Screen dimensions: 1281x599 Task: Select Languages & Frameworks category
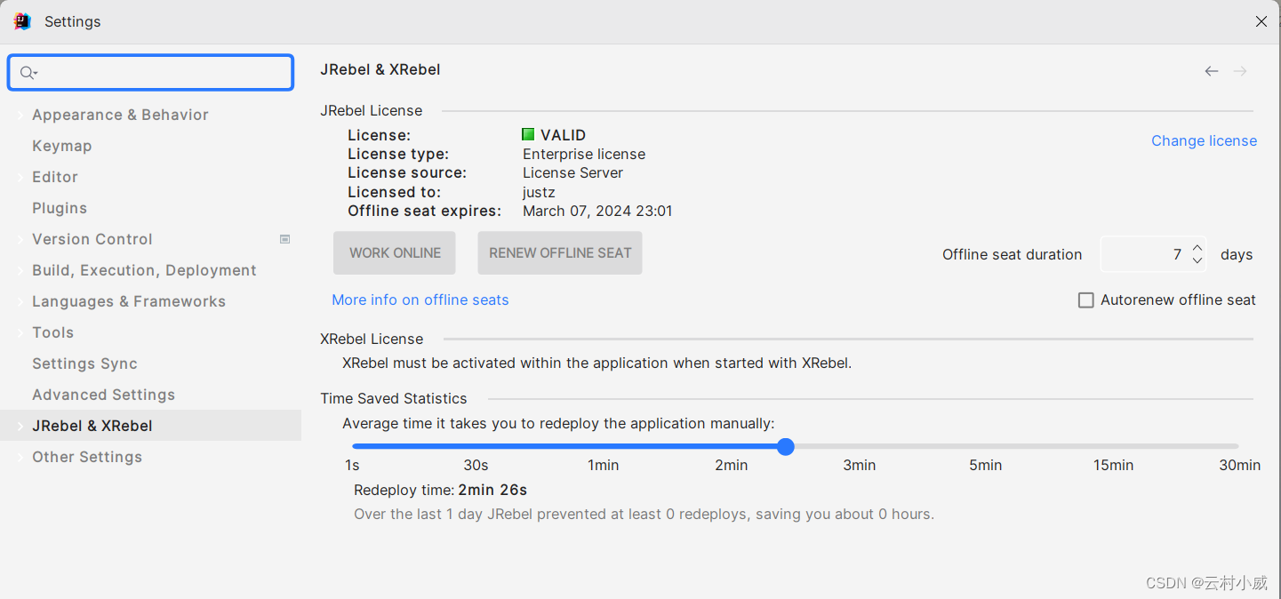click(129, 301)
